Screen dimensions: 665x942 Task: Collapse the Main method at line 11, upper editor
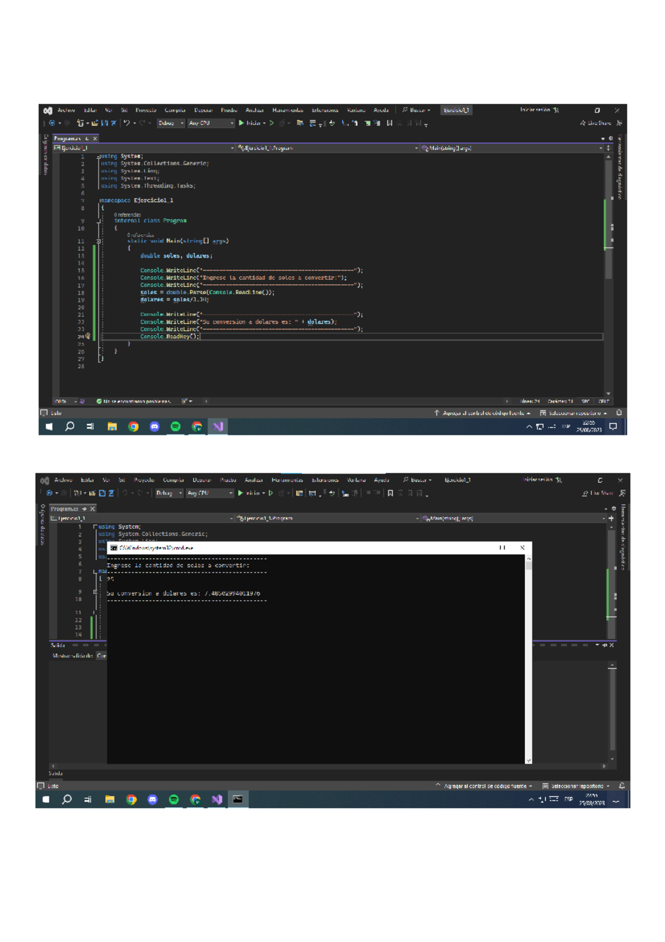pyautogui.click(x=99, y=241)
